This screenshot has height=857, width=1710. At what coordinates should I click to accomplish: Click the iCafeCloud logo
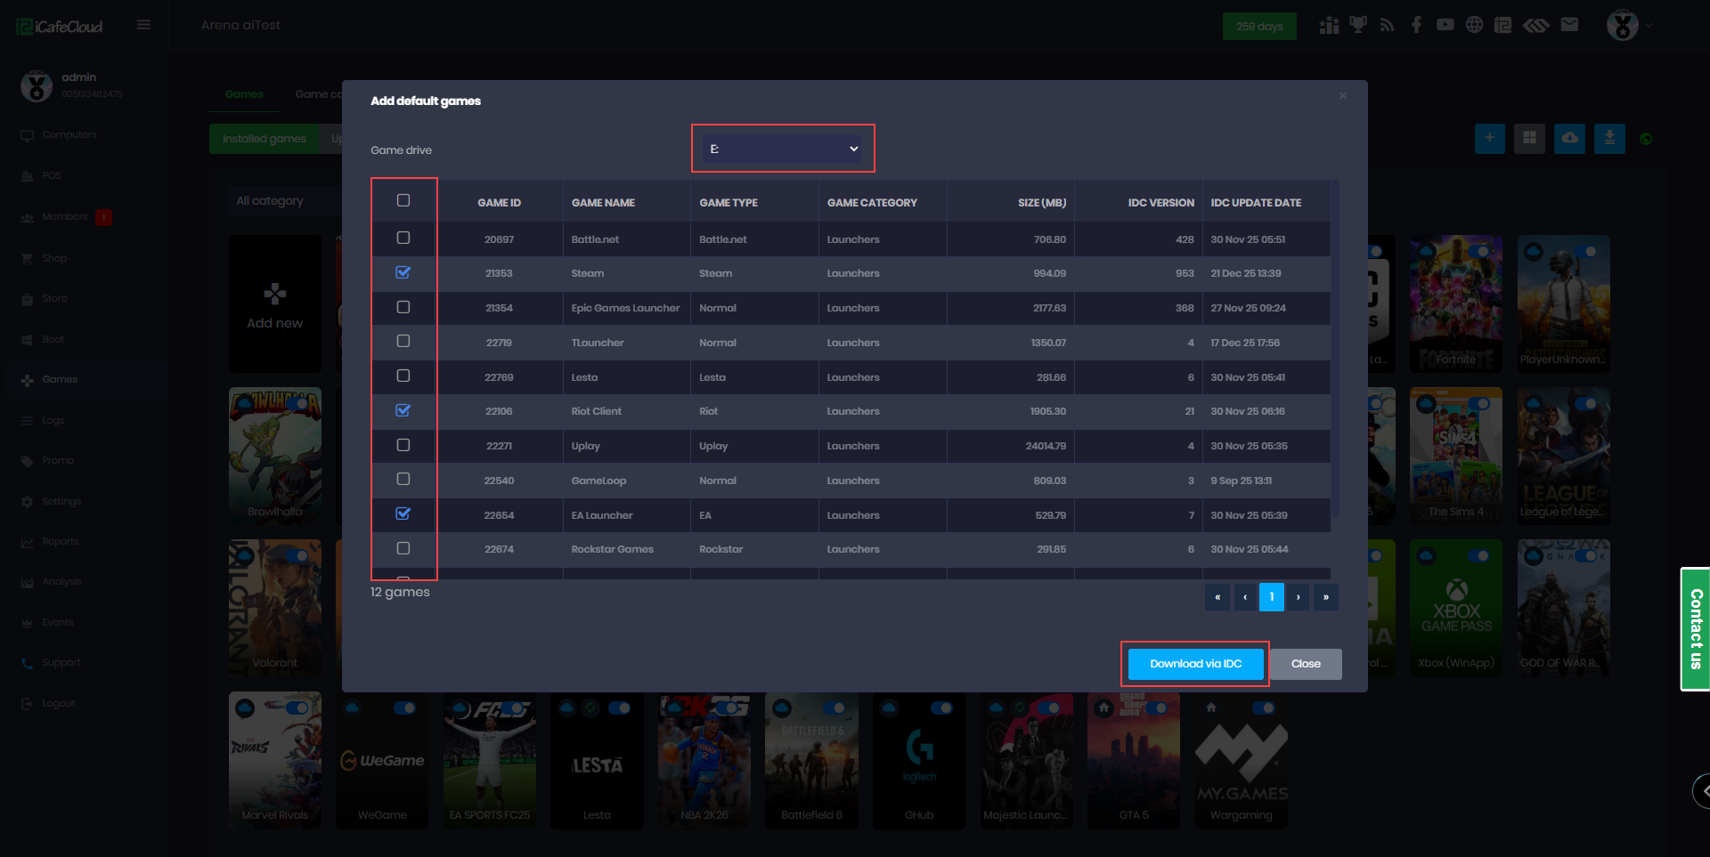[60, 27]
